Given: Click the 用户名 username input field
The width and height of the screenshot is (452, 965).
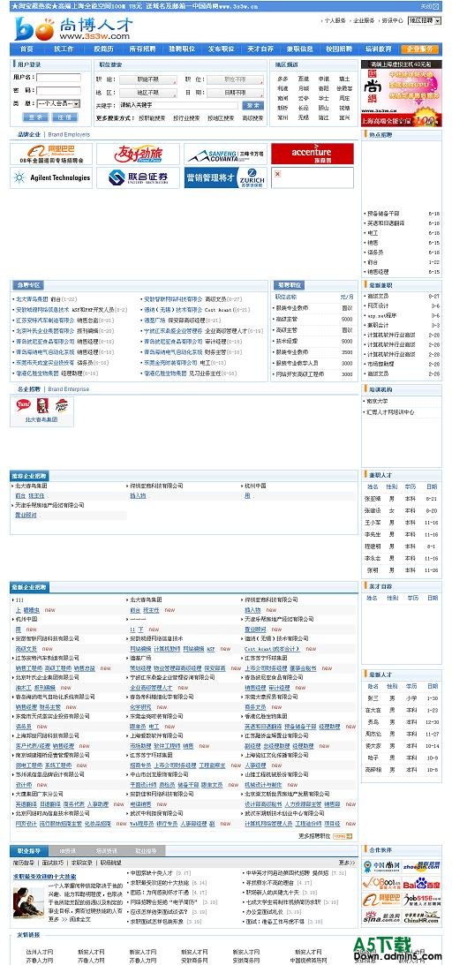Looking at the screenshot, I should click(x=58, y=78).
